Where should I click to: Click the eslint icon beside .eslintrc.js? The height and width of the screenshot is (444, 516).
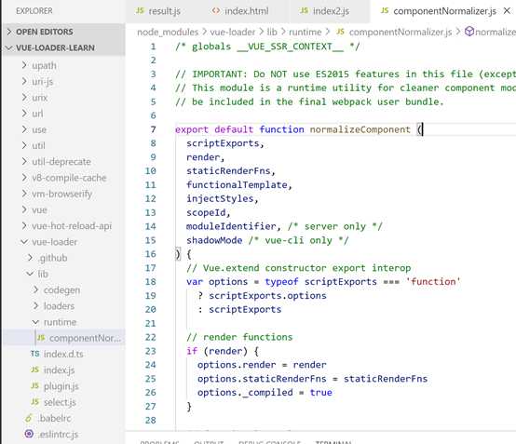[29, 434]
